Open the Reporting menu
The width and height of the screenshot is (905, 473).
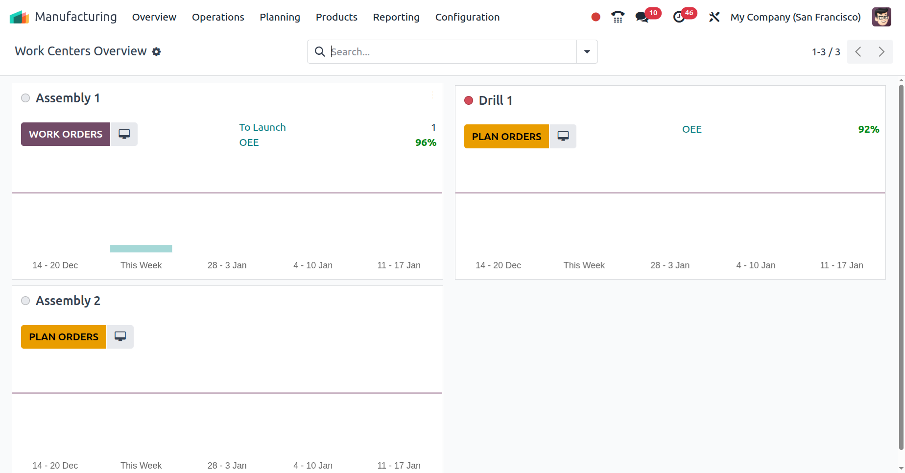[396, 17]
